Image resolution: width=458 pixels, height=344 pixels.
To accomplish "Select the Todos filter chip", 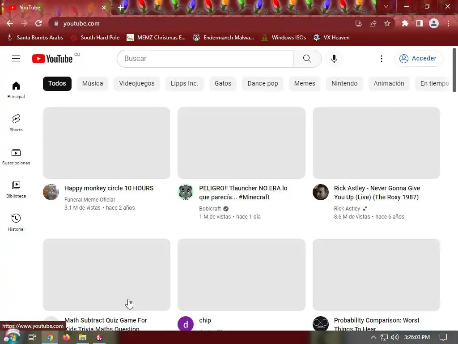I will 57,84.
